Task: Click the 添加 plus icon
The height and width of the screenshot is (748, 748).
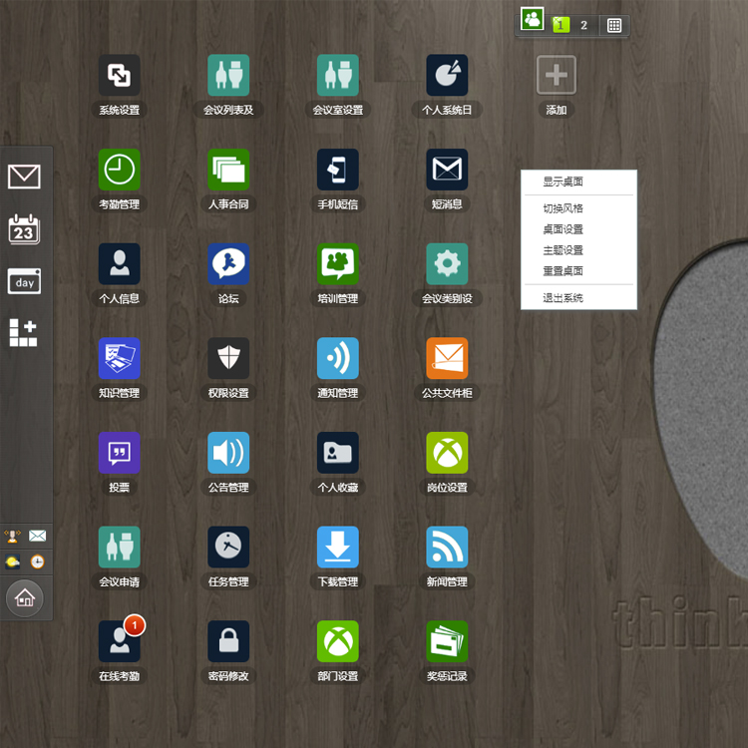Action: (x=557, y=75)
